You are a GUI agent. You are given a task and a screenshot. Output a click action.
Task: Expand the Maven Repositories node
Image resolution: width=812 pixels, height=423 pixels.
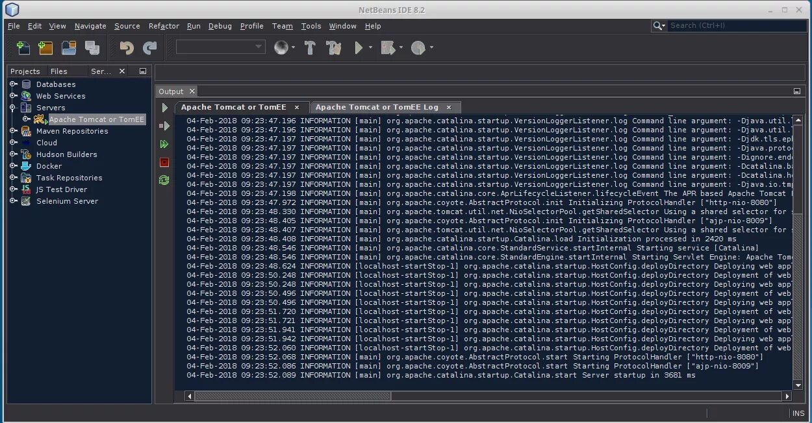(x=12, y=131)
